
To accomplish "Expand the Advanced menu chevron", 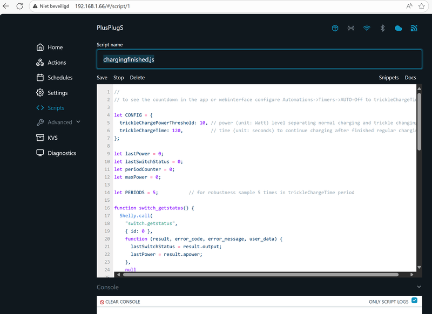I will point(78,121).
